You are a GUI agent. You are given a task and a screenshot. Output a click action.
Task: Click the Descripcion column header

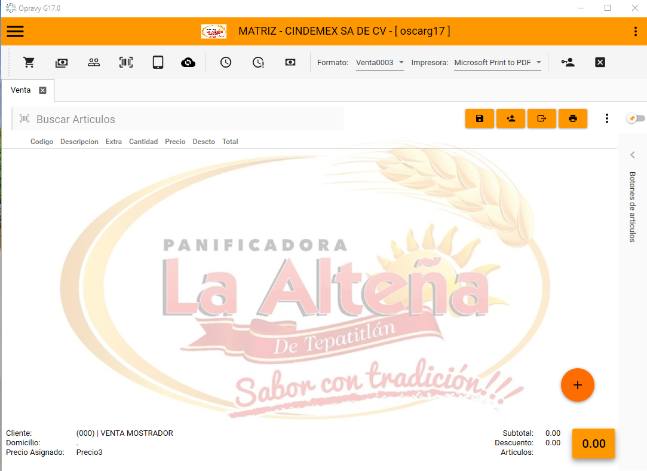[79, 142]
